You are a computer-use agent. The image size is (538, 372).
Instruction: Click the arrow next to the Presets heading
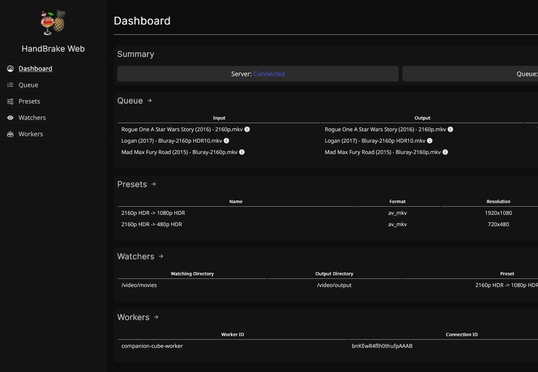tap(154, 184)
